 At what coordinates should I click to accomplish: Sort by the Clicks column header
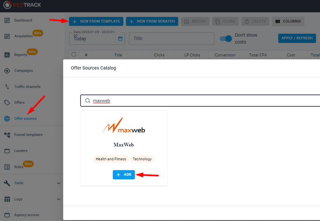[159, 55]
